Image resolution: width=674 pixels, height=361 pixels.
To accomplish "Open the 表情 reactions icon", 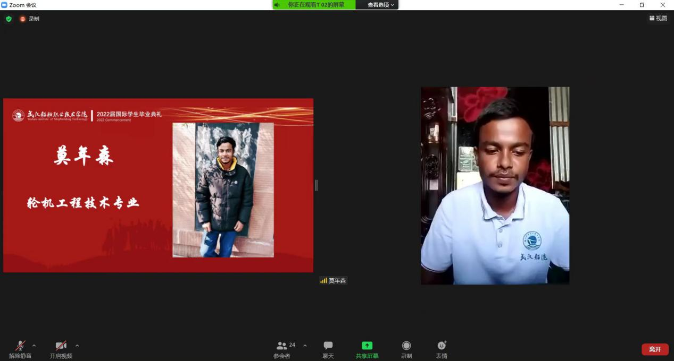I will [442, 350].
